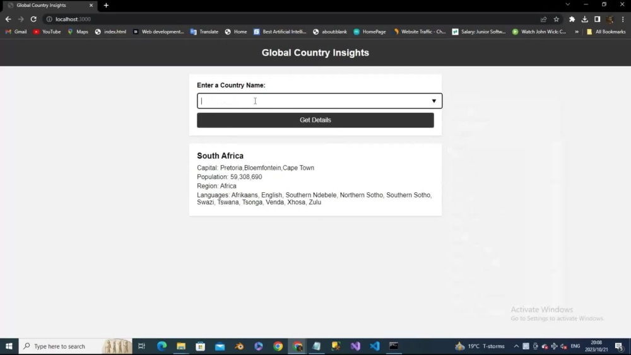Open the HomePage bookmark
This screenshot has width=631, height=355.
tap(370, 32)
